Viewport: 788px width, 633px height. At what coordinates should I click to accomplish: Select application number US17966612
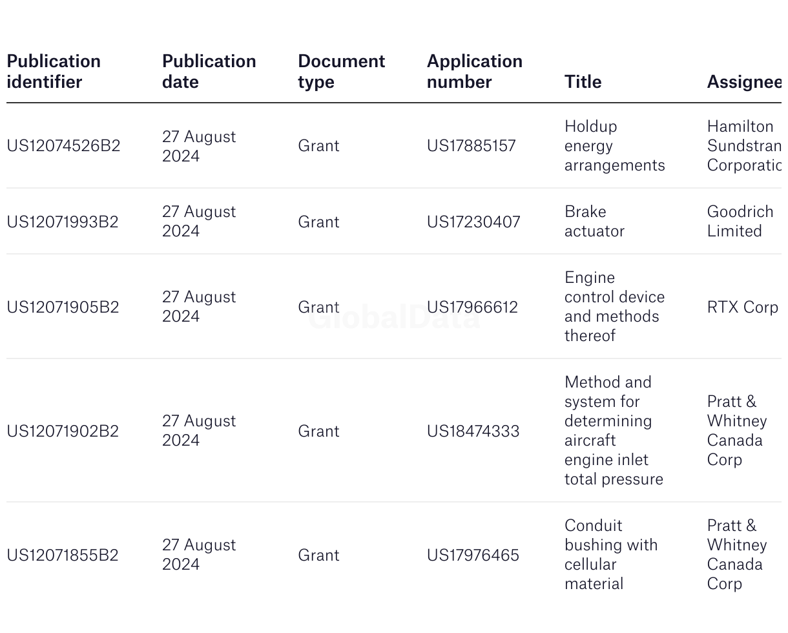(472, 307)
